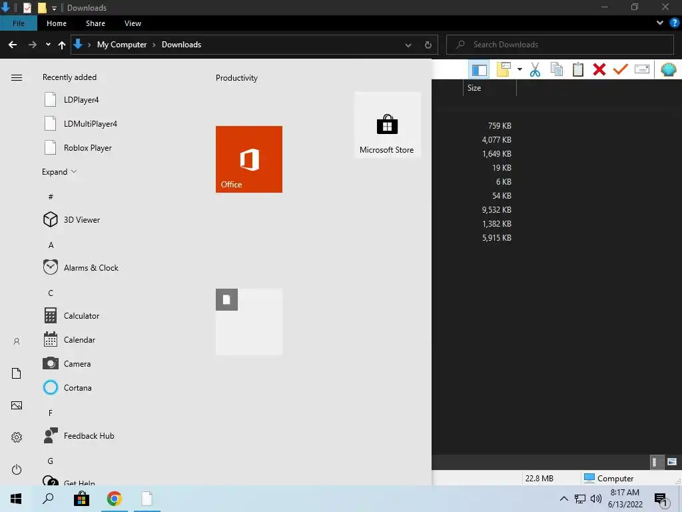Screen dimensions: 682x512
Task: Open Documents icon in Start sidebar
Action: [17, 373]
